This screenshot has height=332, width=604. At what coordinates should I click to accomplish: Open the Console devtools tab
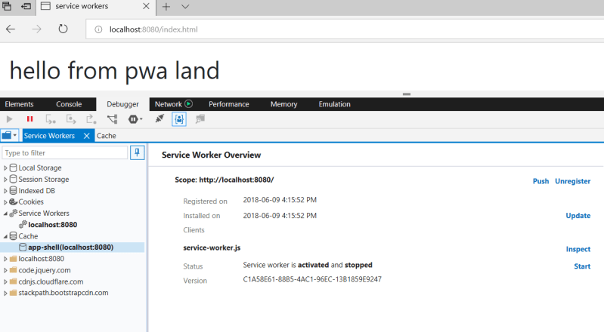69,104
